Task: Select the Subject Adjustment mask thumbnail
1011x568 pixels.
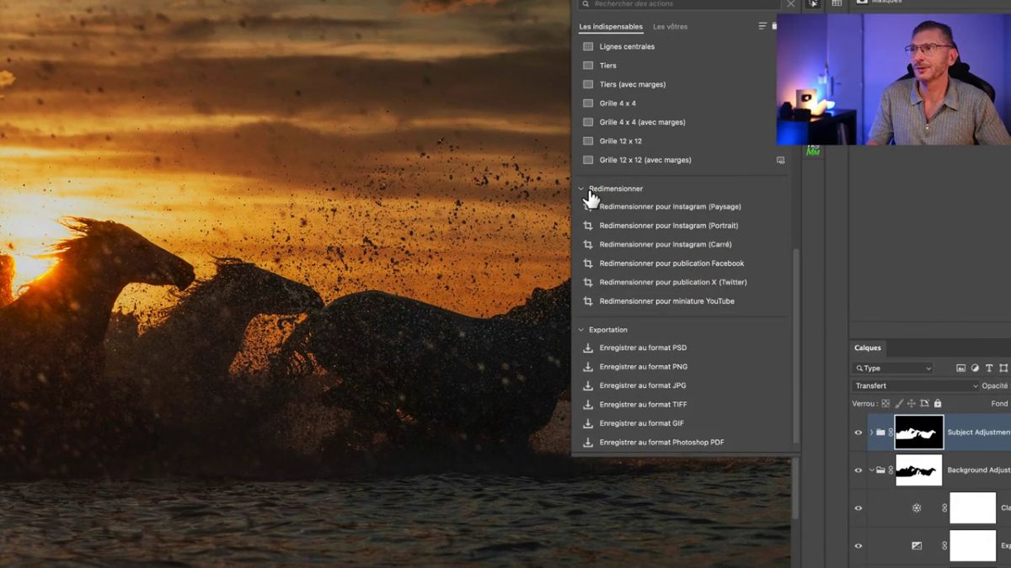Action: (x=919, y=433)
